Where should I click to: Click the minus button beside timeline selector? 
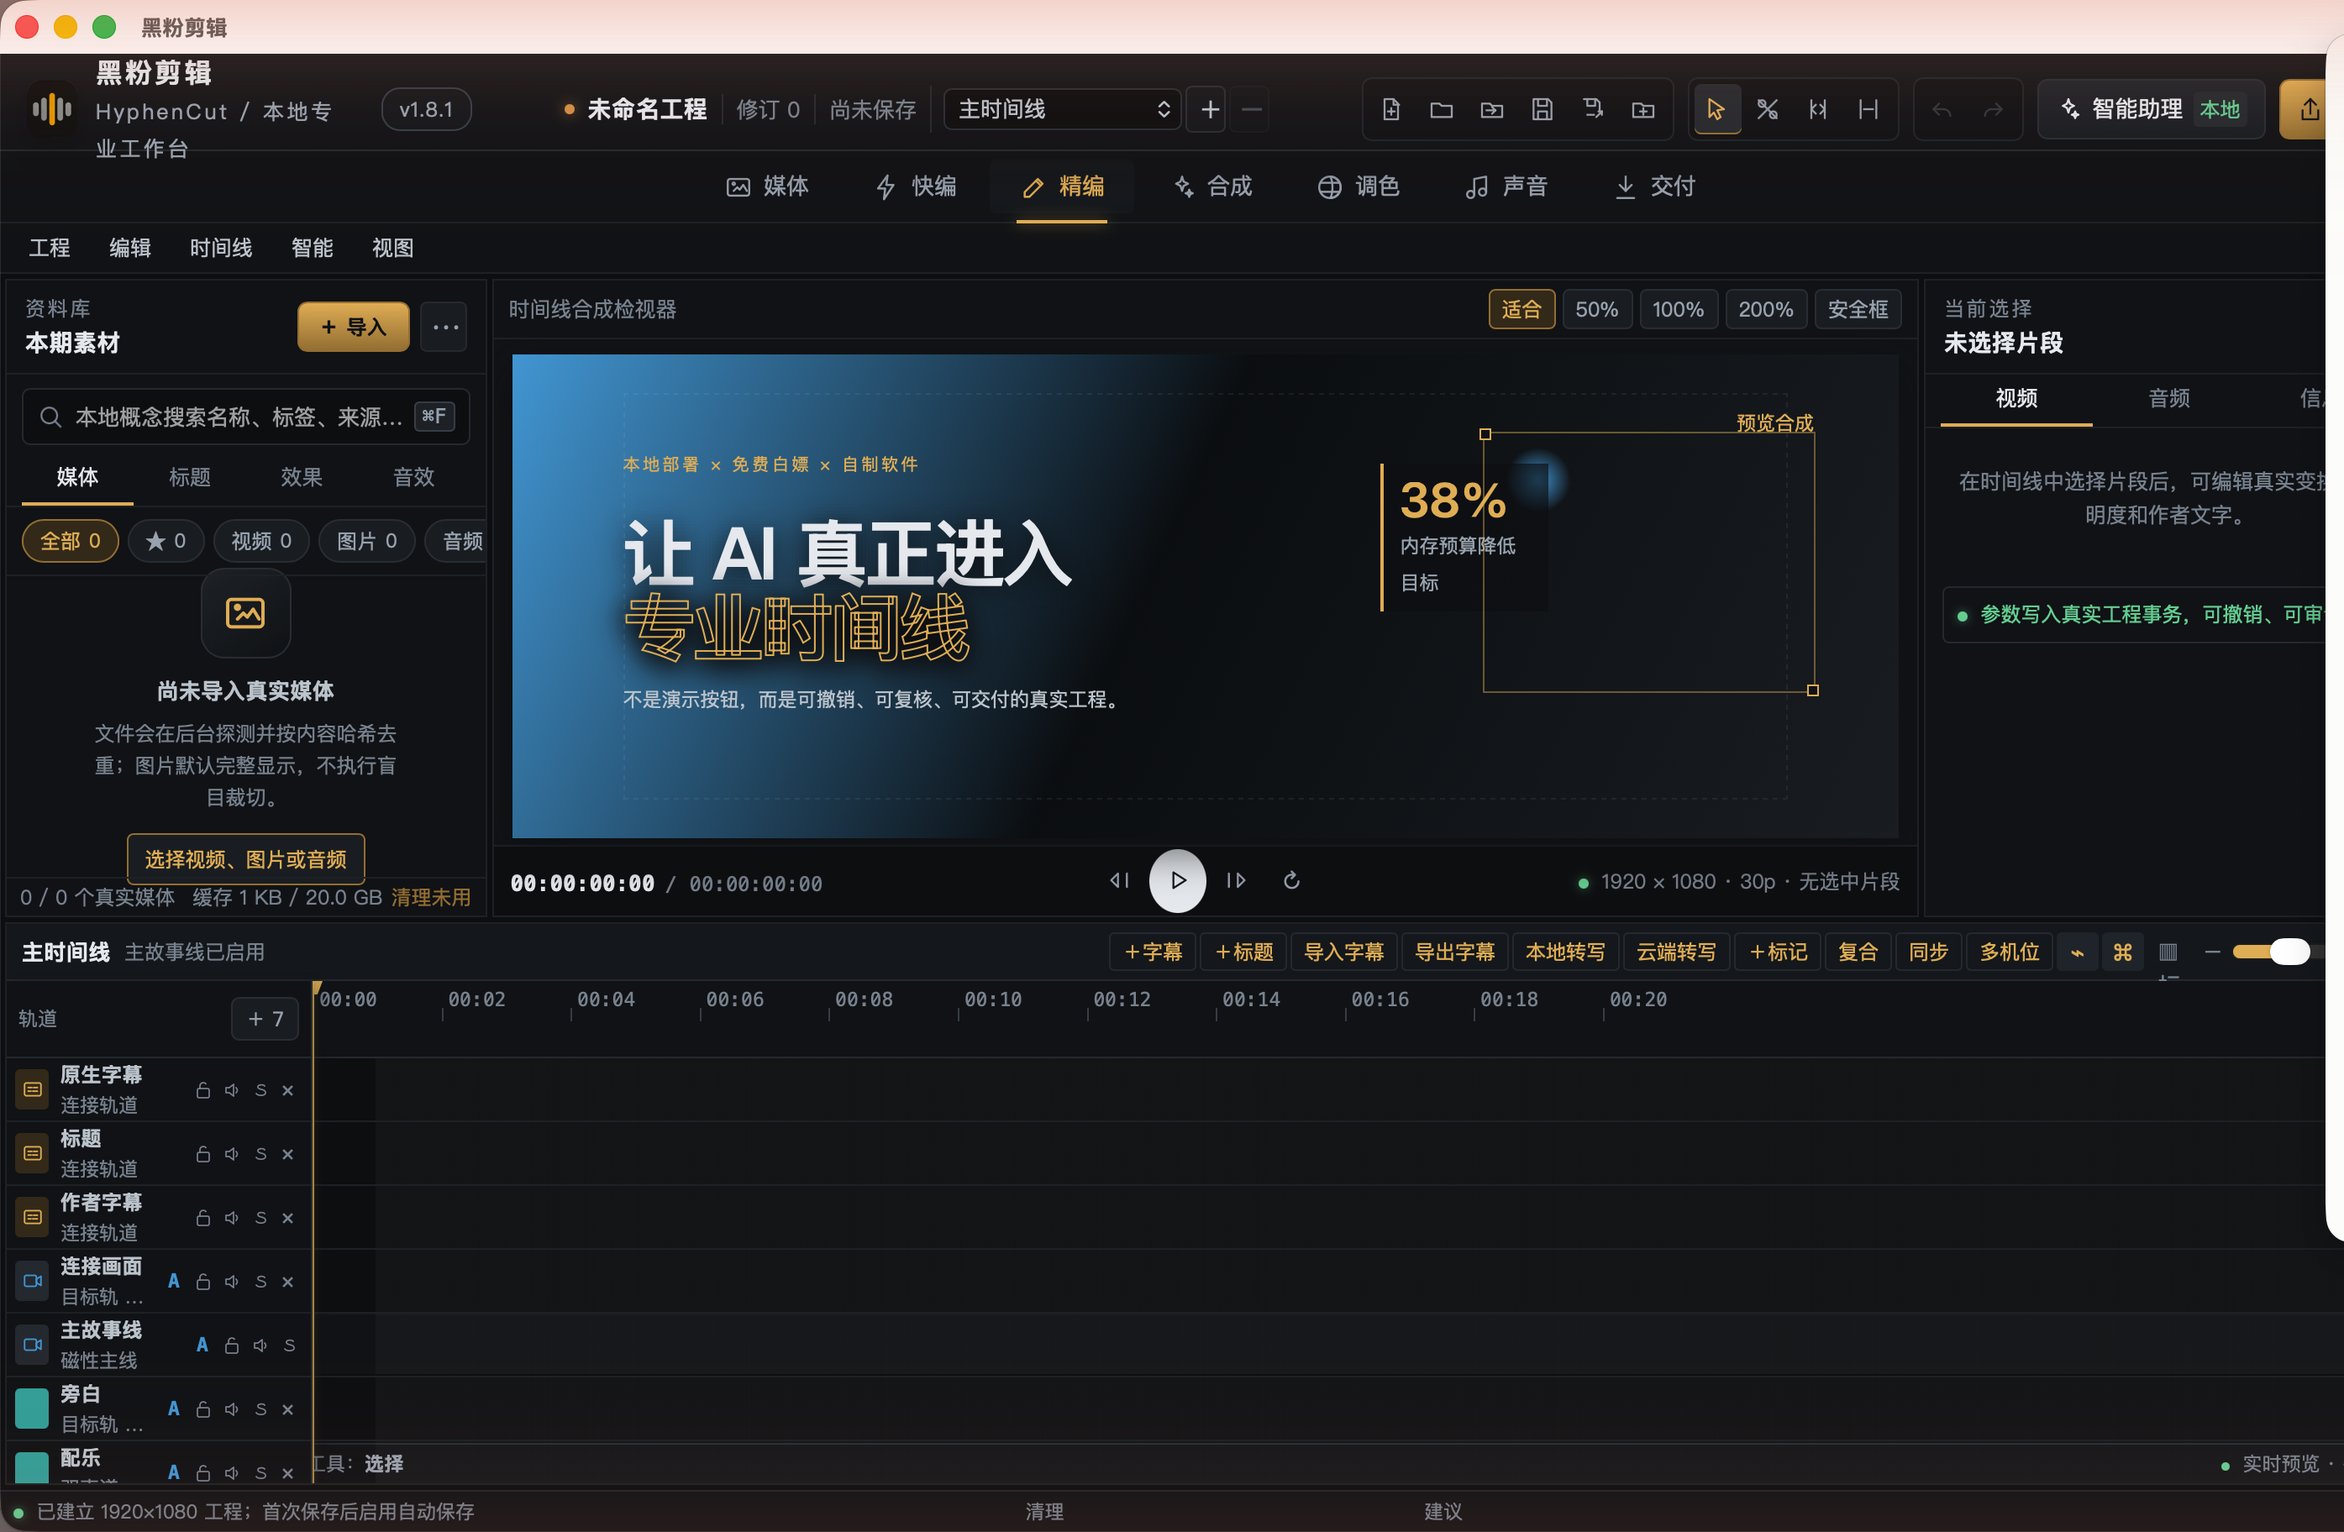[1251, 109]
